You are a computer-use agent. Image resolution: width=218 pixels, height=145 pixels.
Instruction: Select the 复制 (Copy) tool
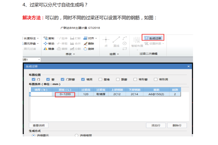coord(49,38)
